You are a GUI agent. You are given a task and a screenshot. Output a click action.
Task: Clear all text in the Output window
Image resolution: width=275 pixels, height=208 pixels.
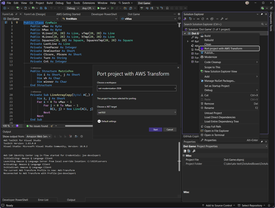70,137
